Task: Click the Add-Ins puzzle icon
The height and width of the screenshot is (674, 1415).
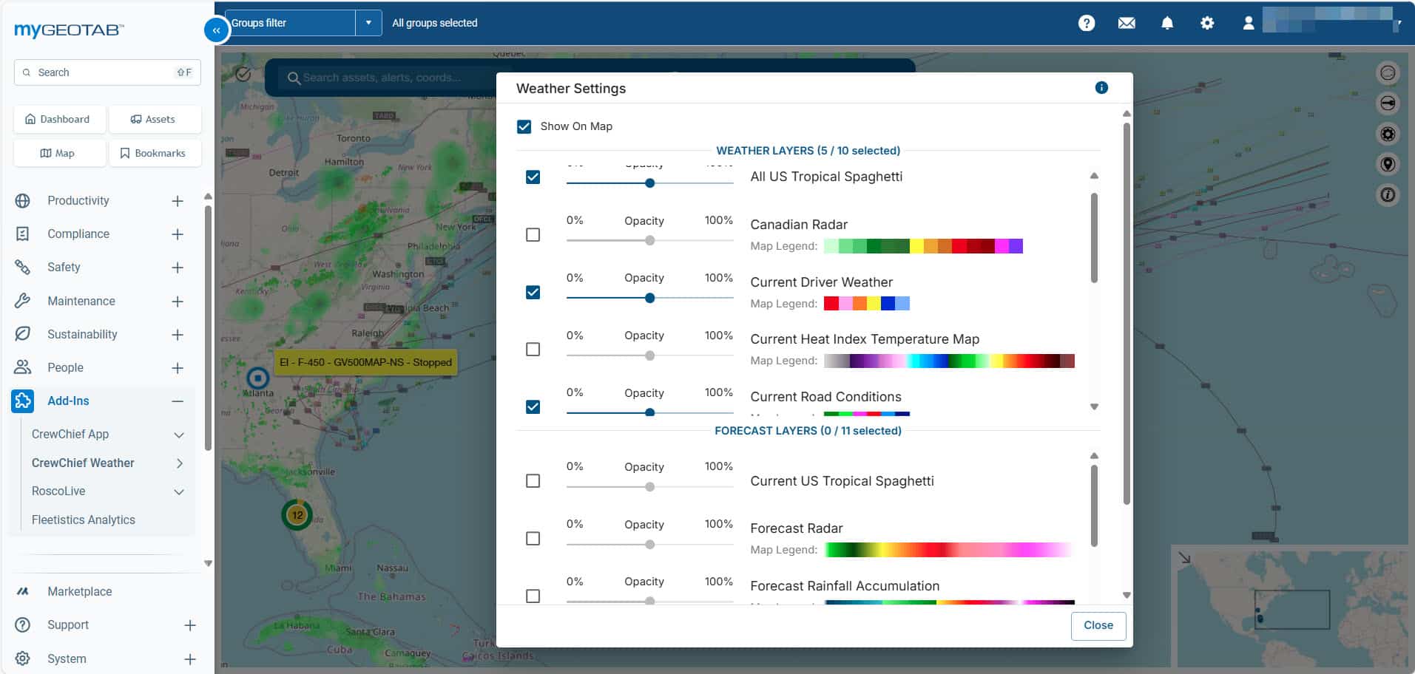Action: tap(23, 401)
